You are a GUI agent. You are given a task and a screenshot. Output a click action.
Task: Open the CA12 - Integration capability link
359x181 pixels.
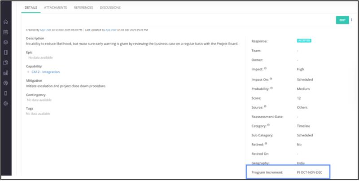[x=46, y=72]
